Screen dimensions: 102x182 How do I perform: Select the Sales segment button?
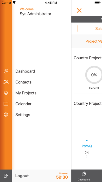90,29
